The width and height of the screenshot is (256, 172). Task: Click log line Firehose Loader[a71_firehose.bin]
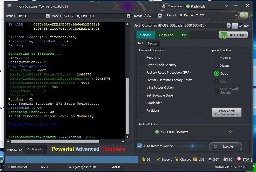point(42,37)
